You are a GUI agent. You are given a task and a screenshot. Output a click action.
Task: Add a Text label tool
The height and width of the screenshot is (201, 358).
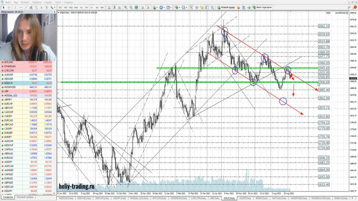(x=41, y=7)
